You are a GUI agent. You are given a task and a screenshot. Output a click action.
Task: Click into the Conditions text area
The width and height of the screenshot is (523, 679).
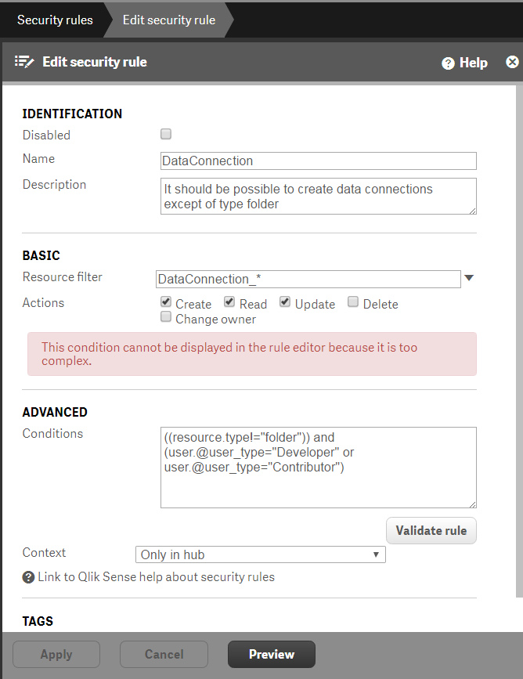point(318,468)
